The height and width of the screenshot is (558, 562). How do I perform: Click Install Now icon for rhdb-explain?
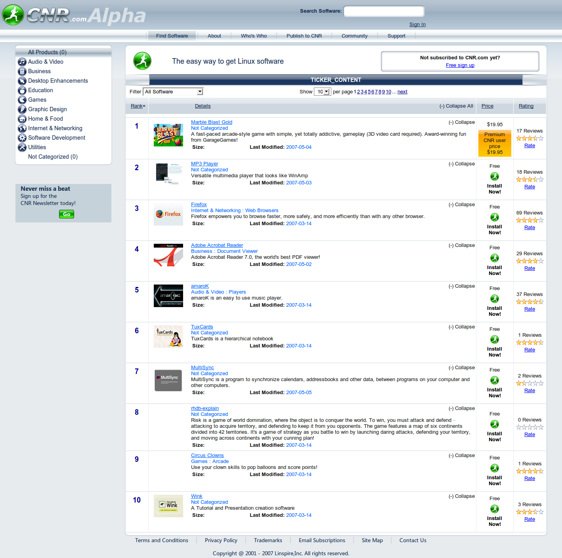[495, 424]
